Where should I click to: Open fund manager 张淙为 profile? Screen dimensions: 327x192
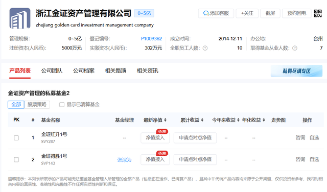point(124,160)
